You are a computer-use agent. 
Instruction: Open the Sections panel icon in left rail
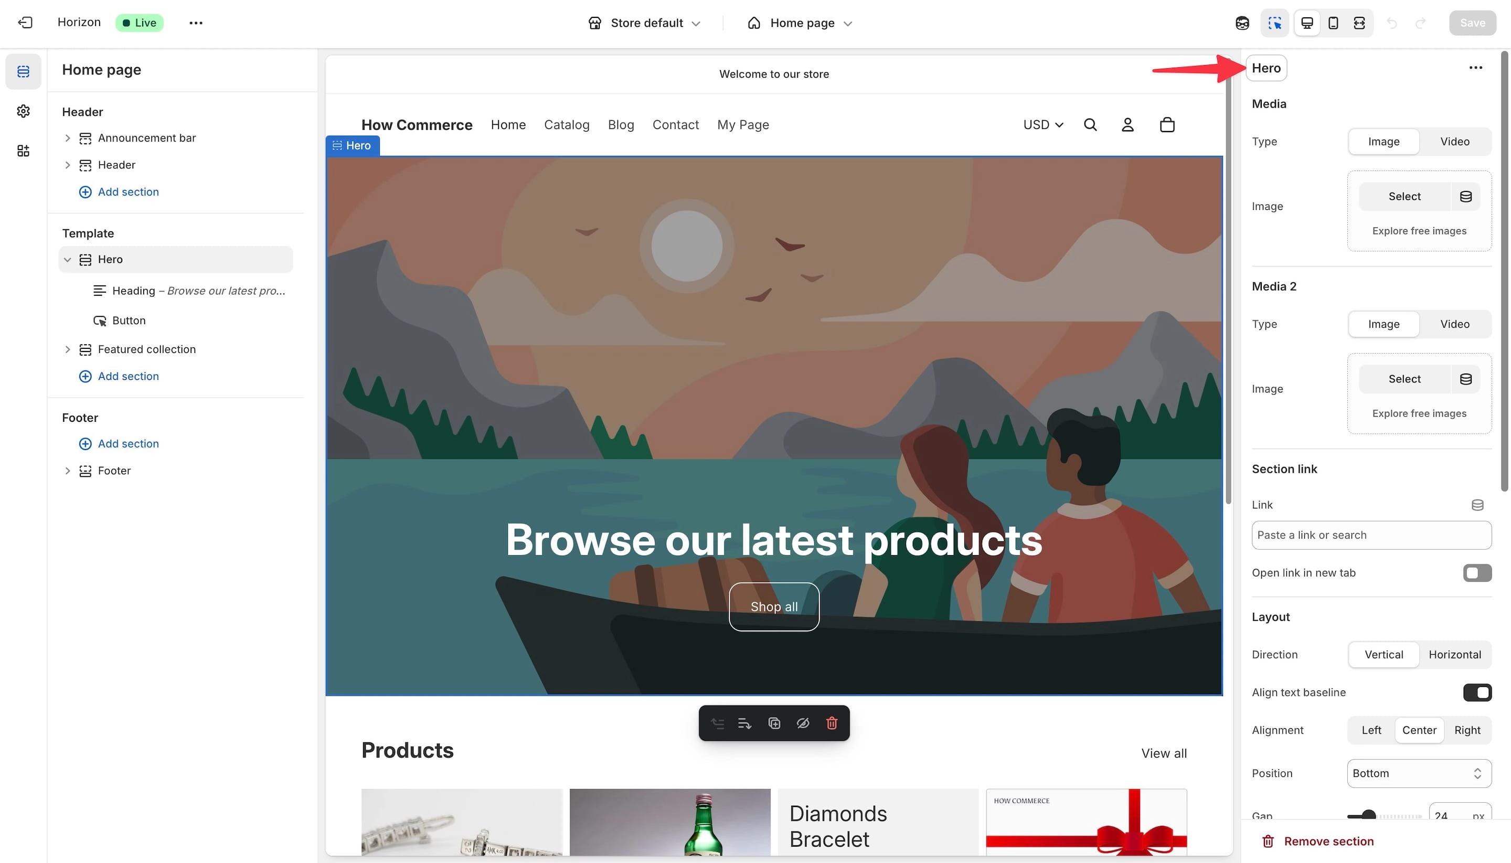tap(23, 72)
